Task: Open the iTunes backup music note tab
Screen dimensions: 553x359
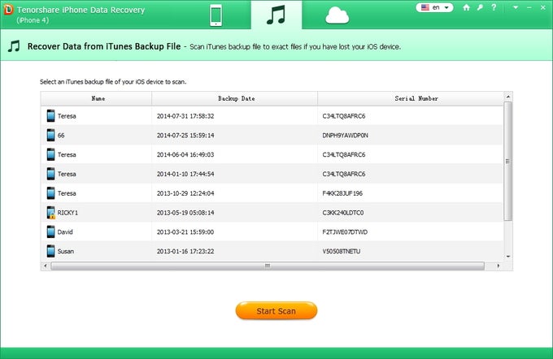Action: click(276, 15)
